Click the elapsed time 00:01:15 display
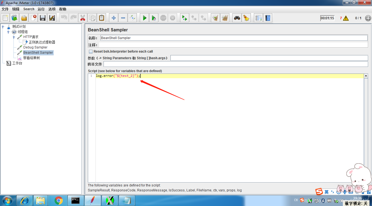Image resolution: width=372 pixels, height=206 pixels. 327,18
